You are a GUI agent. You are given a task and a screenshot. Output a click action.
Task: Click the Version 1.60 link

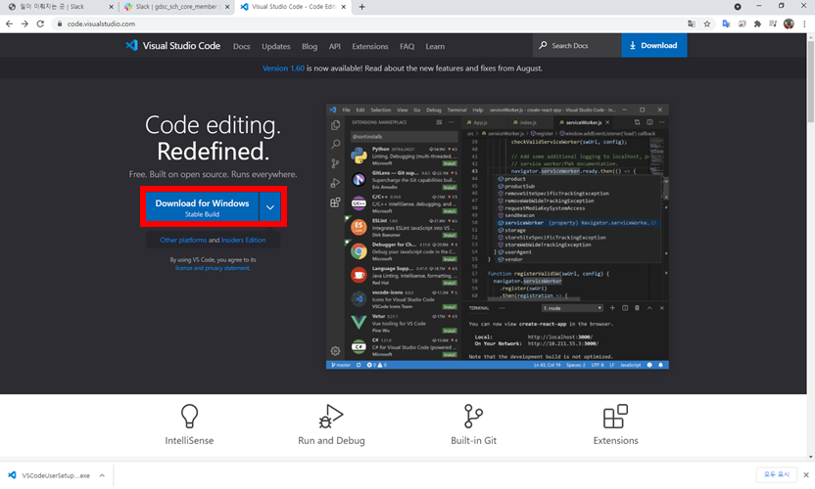[x=283, y=68]
